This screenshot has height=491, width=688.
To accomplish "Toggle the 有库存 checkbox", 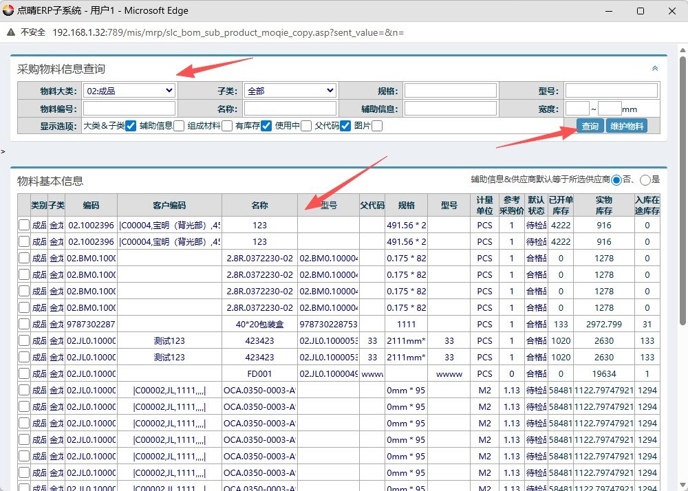I will (266, 127).
